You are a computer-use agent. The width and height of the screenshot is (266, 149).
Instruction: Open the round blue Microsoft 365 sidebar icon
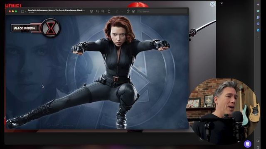[x=258, y=24]
